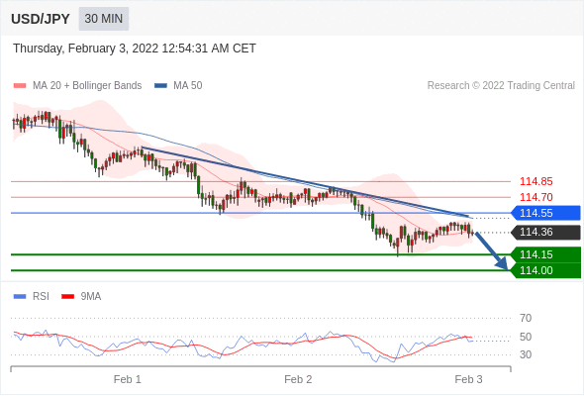Toggle the RSI legend label

41,297
